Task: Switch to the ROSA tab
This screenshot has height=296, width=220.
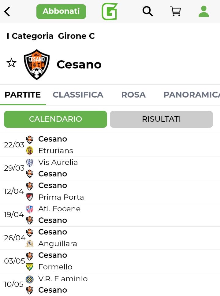Action: click(133, 95)
